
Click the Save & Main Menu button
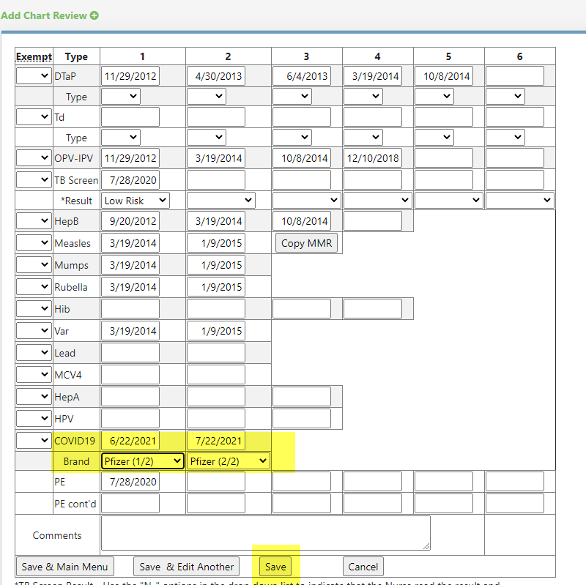coord(65,567)
